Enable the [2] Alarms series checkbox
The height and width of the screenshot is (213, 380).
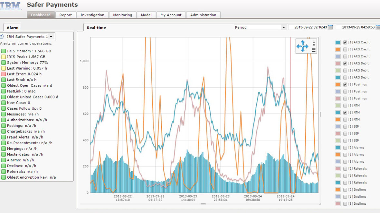345,148
